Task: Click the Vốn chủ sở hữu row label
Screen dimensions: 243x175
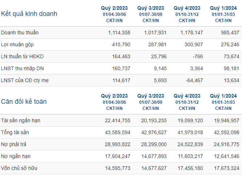Action: click(19, 168)
